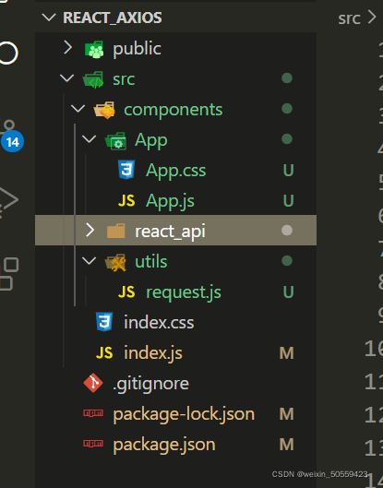Open the Extensions view in activity bar
Viewport: 383px width, 488px height.
pos(8,274)
